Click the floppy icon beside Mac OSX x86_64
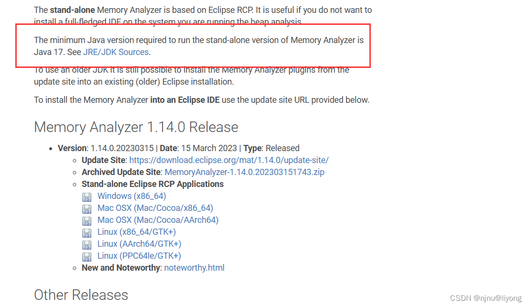529x307 pixels. [x=86, y=209]
